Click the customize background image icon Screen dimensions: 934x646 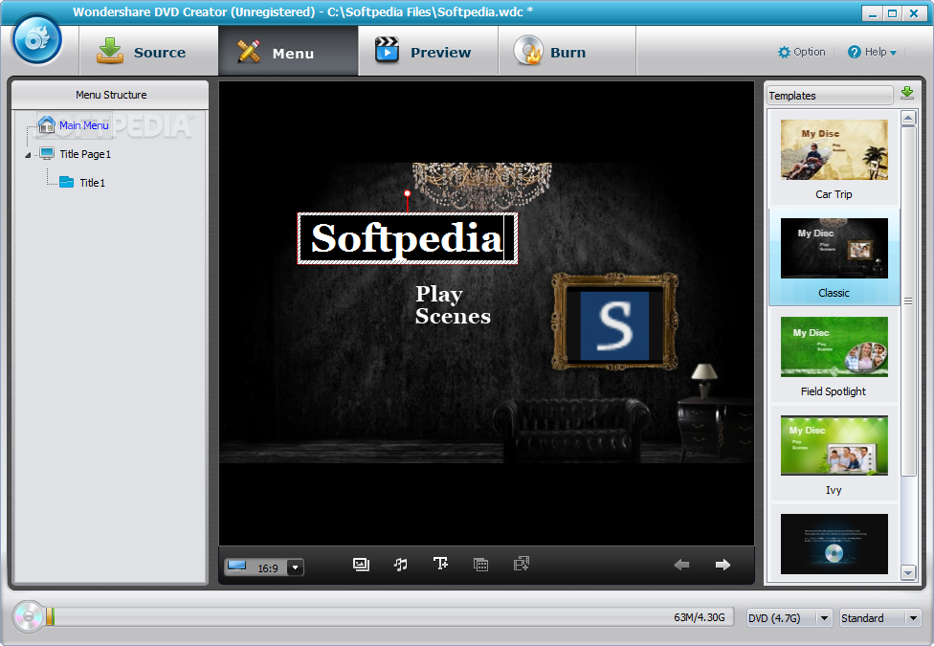pyautogui.click(x=361, y=565)
